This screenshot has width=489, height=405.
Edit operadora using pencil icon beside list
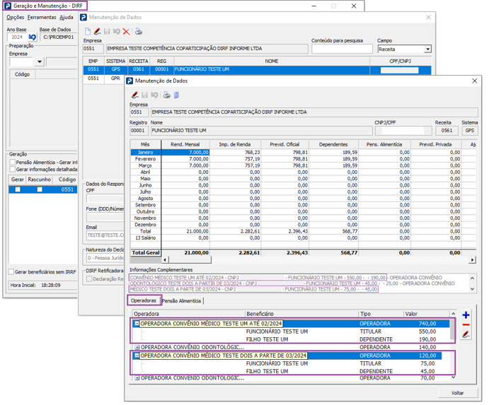pyautogui.click(x=466, y=334)
